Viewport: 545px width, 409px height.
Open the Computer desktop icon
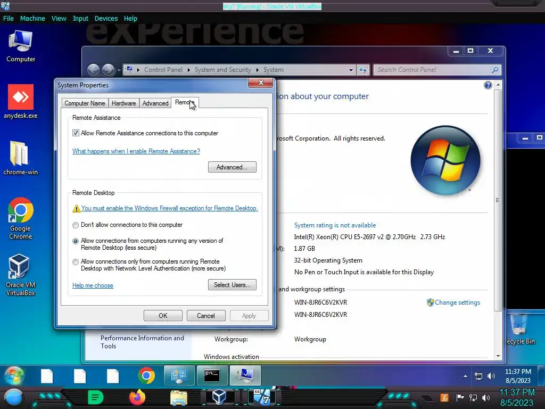coord(21,46)
